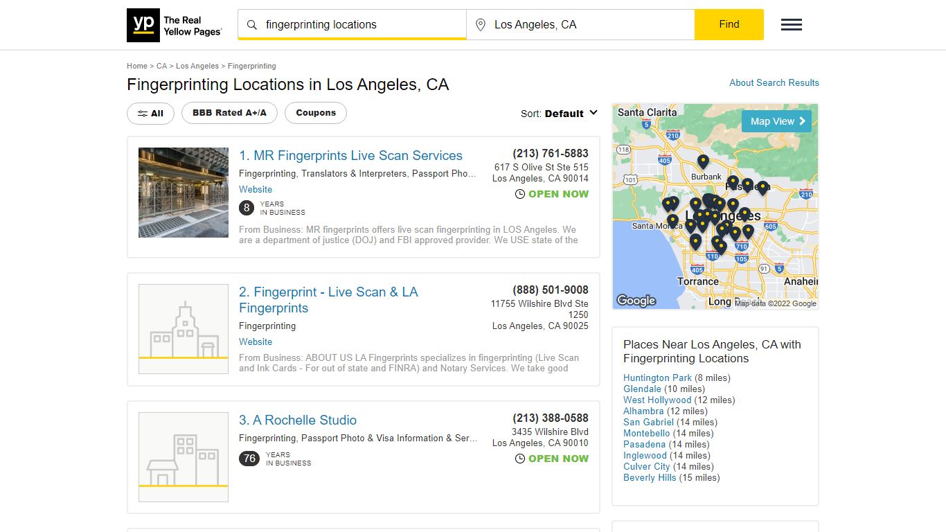Click the Fingerprinting breadcrumb
The image size is (946, 532).
[252, 66]
